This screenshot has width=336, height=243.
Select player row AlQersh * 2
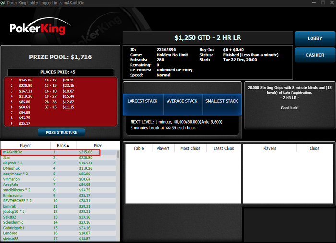click(58, 163)
